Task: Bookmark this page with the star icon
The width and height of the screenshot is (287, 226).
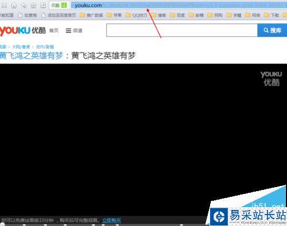Action: click(x=33, y=5)
